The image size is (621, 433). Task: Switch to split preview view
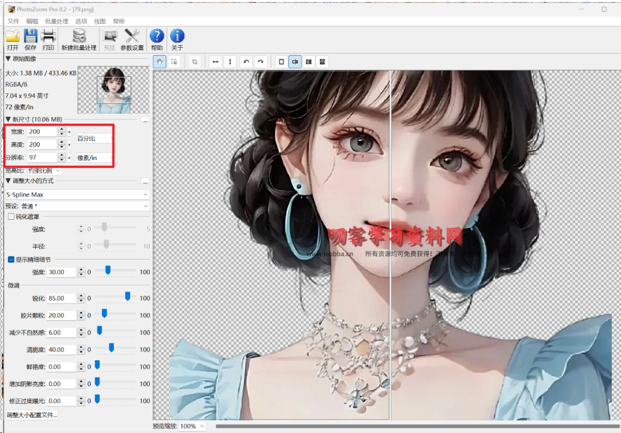[x=295, y=62]
